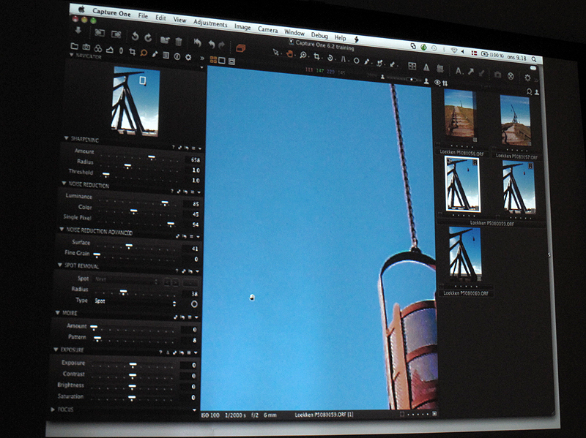Rotate image right using toolbar icon

pos(148,37)
